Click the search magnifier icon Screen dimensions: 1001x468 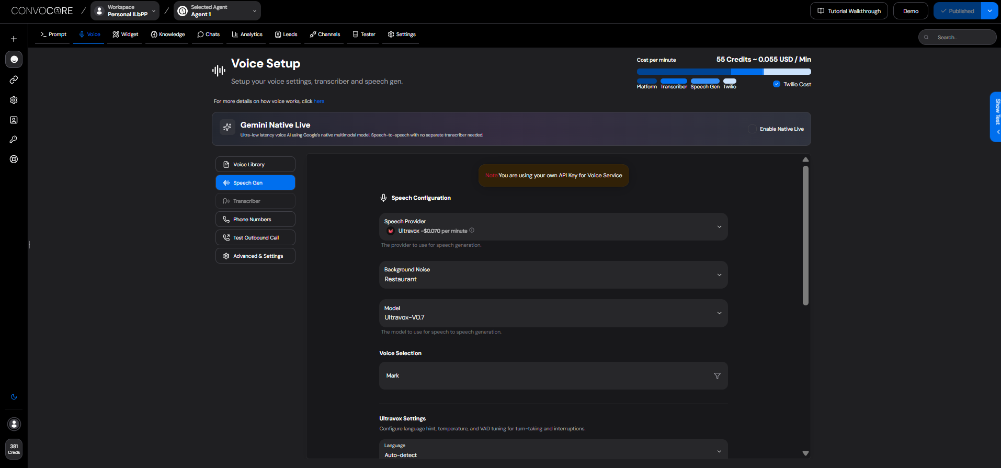click(926, 38)
